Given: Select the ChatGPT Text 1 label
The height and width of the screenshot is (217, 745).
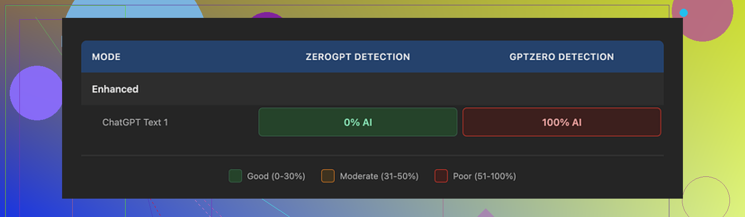Looking at the screenshot, I should point(135,122).
